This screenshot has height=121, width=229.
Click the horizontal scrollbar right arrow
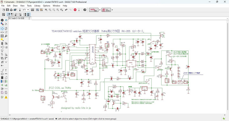coord(225,115)
